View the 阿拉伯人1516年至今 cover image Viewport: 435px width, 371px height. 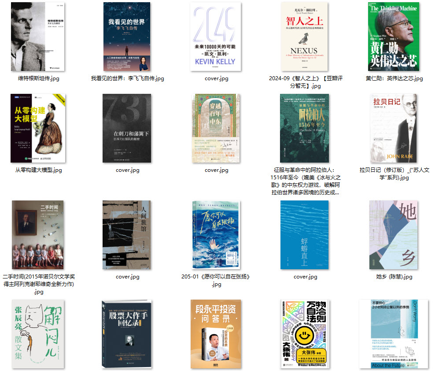[x=304, y=127]
